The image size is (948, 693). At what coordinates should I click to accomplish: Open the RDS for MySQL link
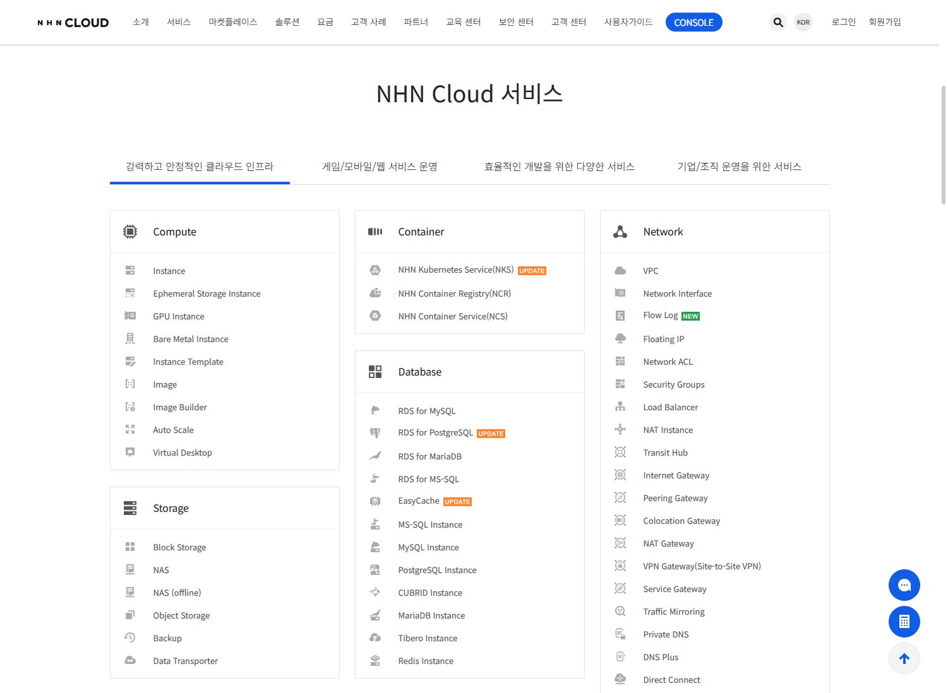coord(427,411)
